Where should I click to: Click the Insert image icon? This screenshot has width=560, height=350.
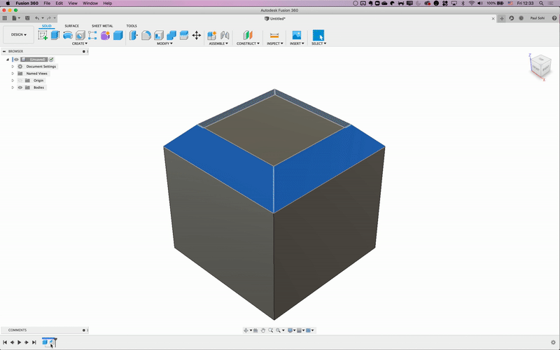click(x=296, y=35)
